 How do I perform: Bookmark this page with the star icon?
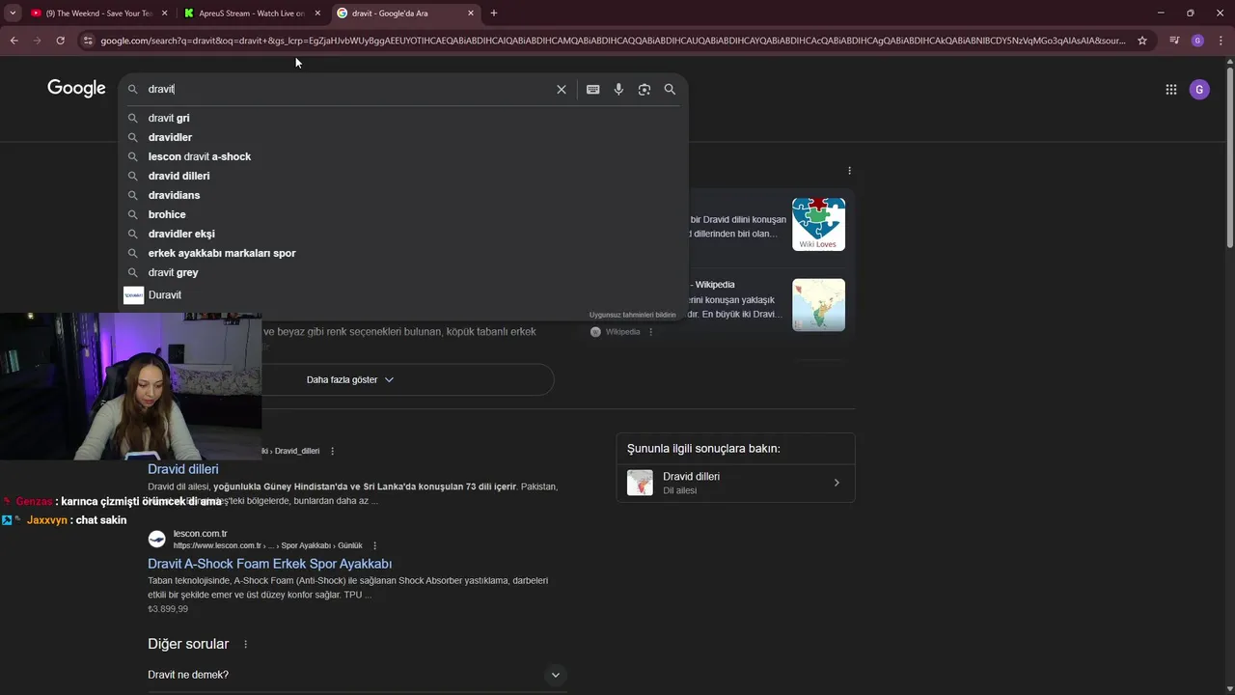pos(1142,41)
